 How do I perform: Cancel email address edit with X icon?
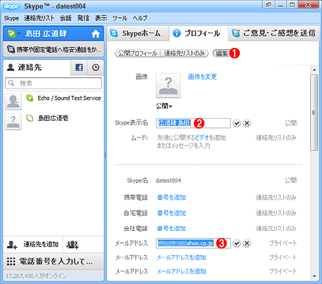click(247, 243)
